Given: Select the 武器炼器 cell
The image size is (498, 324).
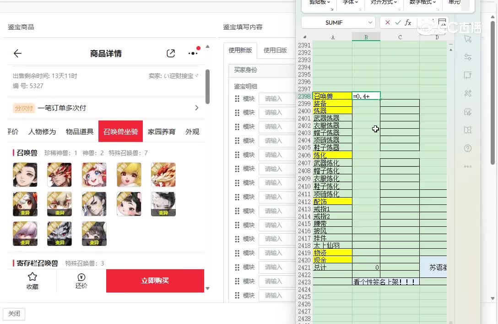Looking at the screenshot, I should pos(332,118).
